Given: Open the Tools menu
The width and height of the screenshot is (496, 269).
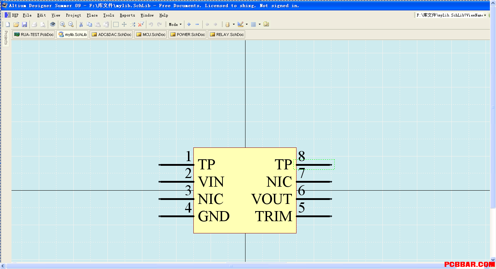Looking at the screenshot, I should coord(109,15).
